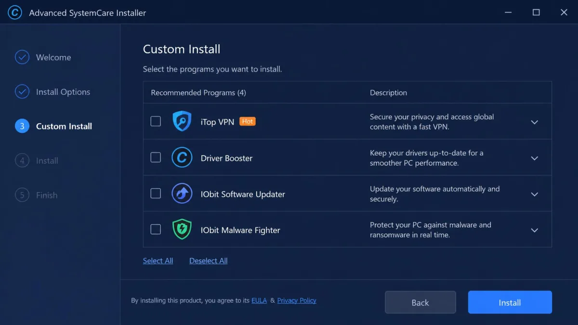This screenshot has width=578, height=325.
Task: Expand the IObit Software Updater chevron
Action: click(534, 195)
